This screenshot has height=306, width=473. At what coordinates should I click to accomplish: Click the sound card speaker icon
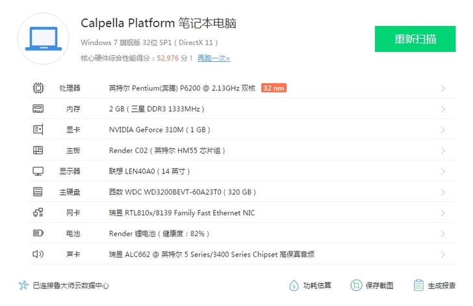(38, 254)
